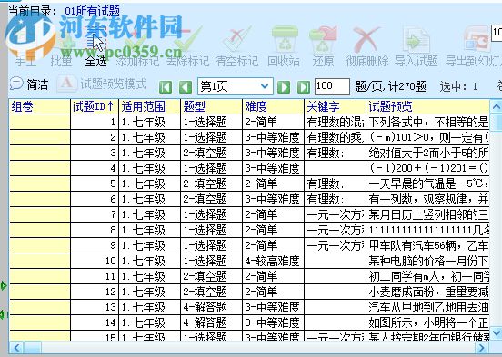Go to the last page of questions
This screenshot has width=502, height=357.
click(304, 86)
